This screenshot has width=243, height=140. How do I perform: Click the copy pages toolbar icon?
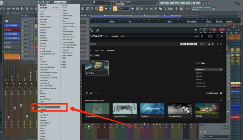[x=160, y=9]
